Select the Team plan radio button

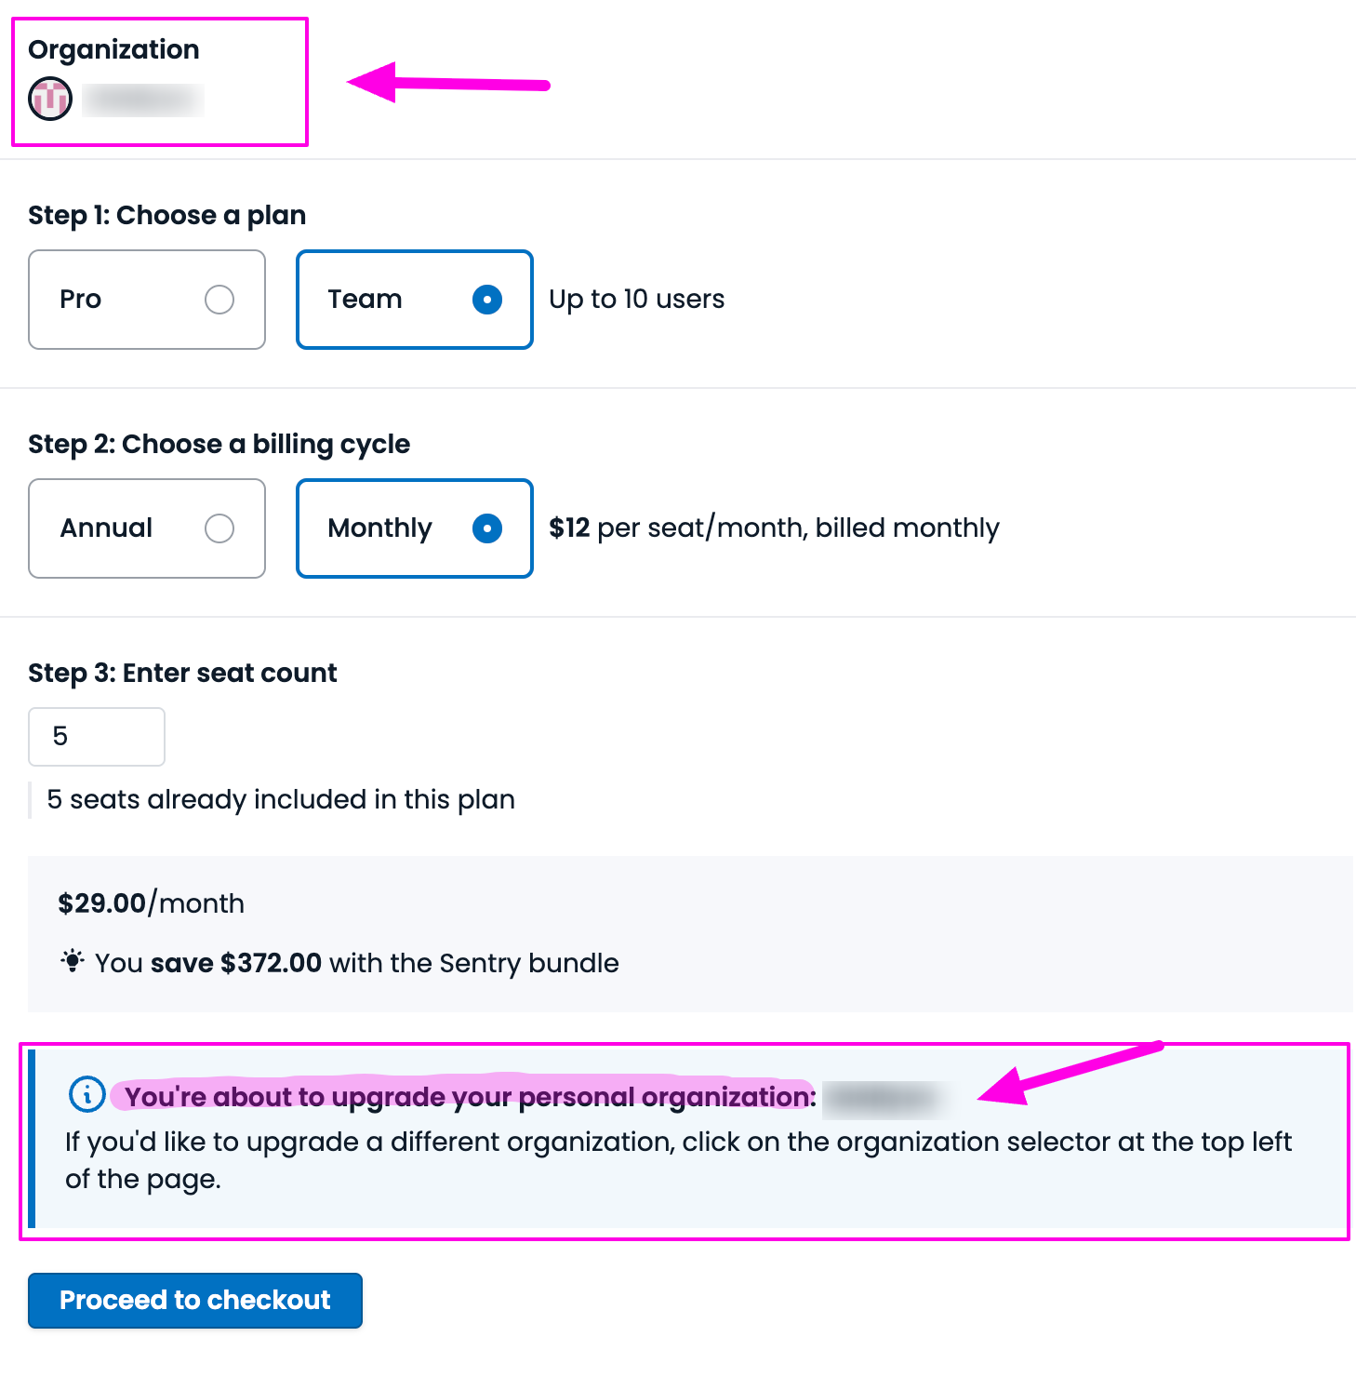coord(487,300)
